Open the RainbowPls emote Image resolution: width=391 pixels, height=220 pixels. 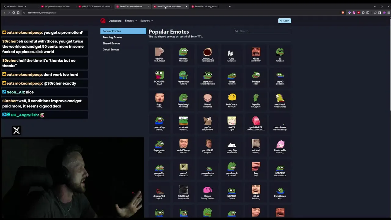pyautogui.click(x=280, y=146)
